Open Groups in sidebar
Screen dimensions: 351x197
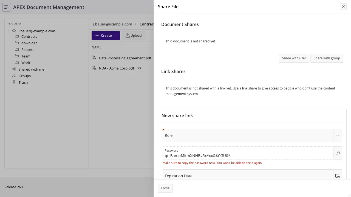pos(25,76)
